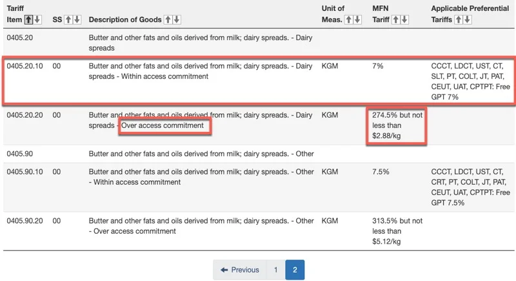Sort Description of Goods ascending
Screen dimensions: 516x281
(168, 19)
